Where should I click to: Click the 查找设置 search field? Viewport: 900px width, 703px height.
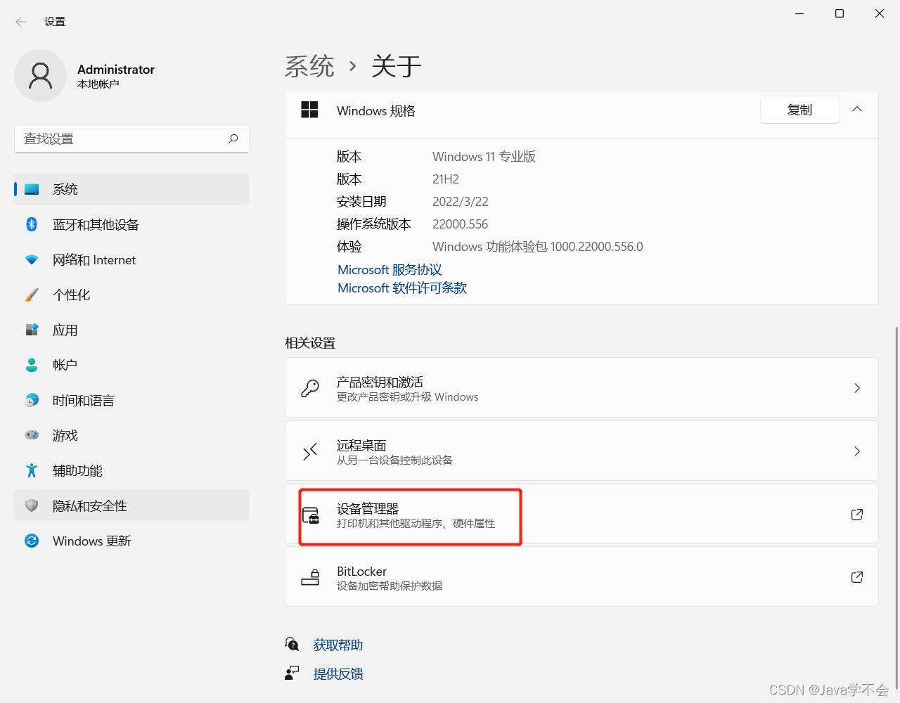coord(132,138)
